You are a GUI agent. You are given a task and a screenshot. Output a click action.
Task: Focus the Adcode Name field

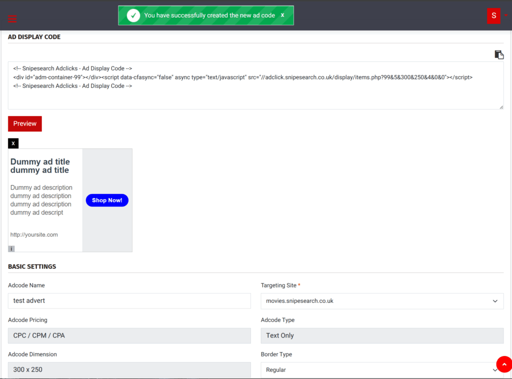point(129,301)
